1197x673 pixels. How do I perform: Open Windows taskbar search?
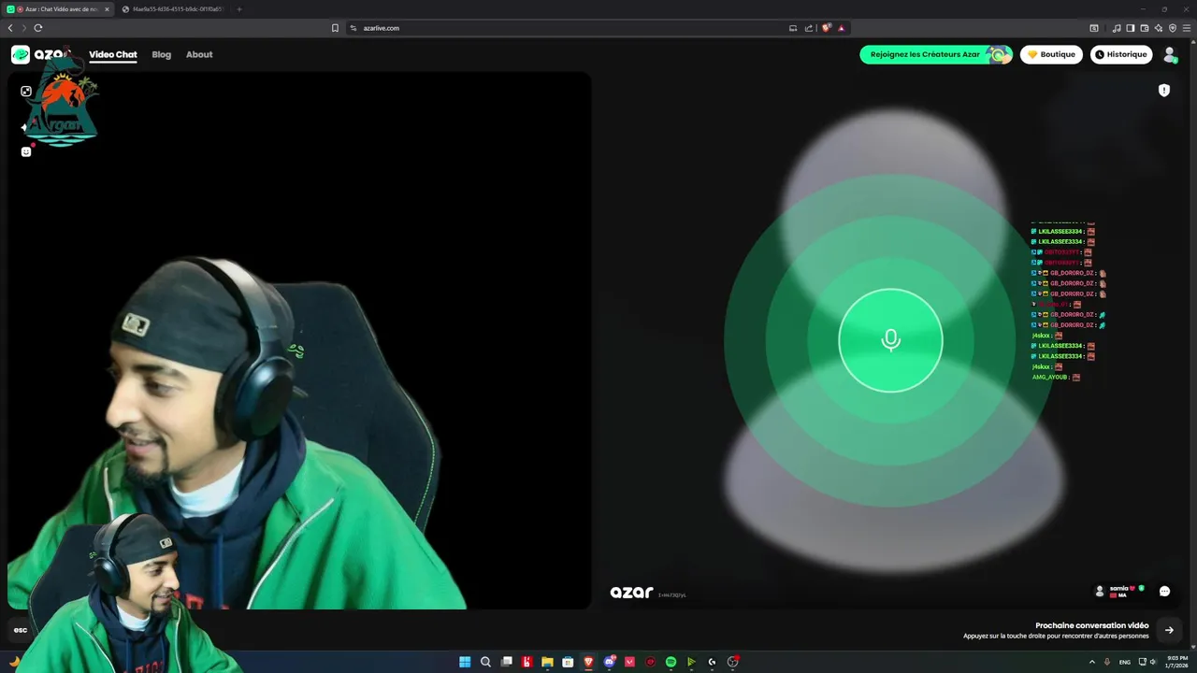[x=485, y=662]
